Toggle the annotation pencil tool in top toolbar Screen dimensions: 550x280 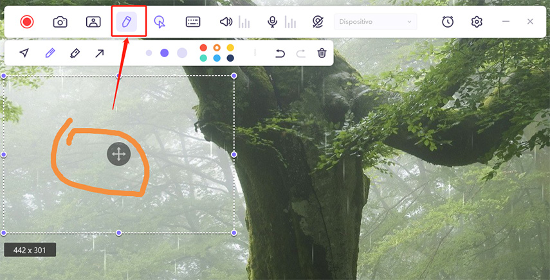pyautogui.click(x=127, y=22)
